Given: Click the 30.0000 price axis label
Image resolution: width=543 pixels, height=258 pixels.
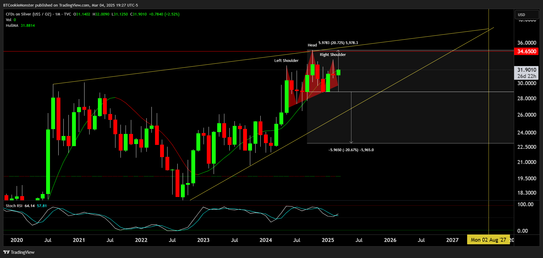Looking at the screenshot, I should tap(527, 83).
